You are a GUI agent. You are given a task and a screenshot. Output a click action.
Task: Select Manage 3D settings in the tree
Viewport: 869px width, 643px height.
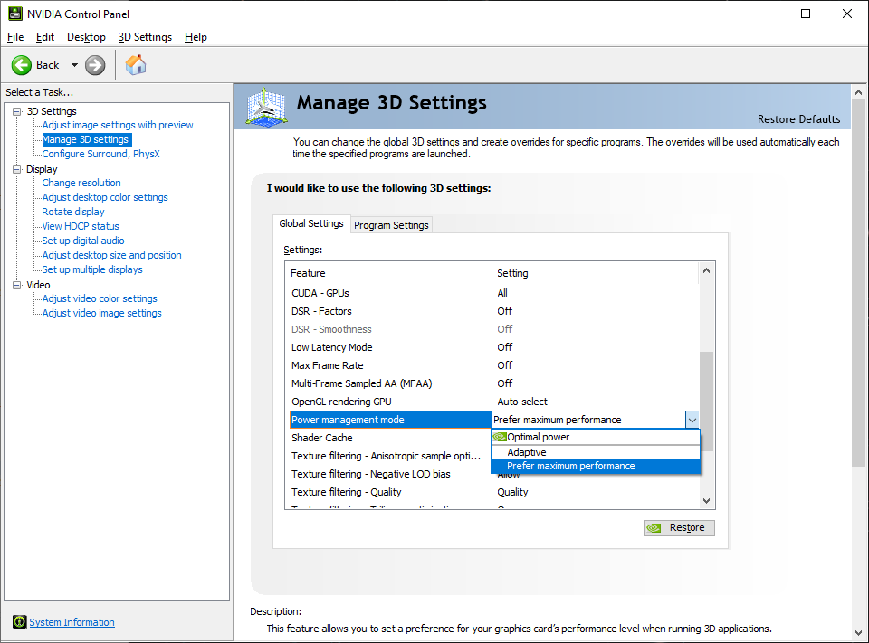point(85,139)
